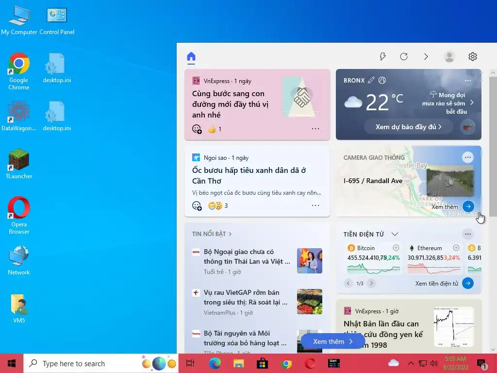This screenshot has height=373, width=497.
Task: Click the taskbar clock showing 5:05 AM
Action: click(x=455, y=363)
